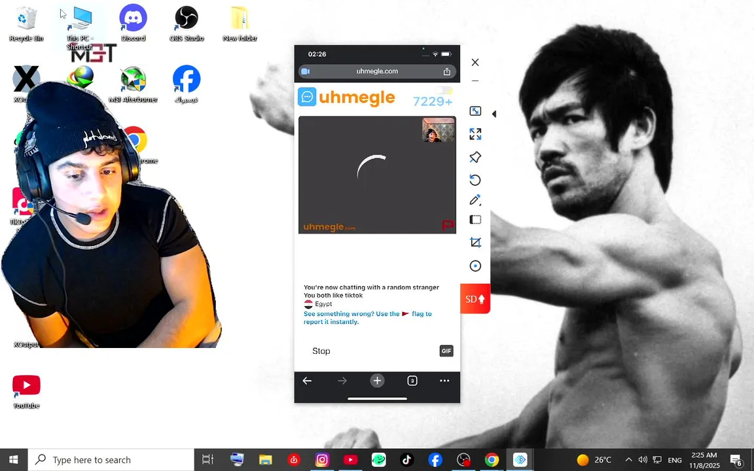
Task: Launch Discord from the desktop
Action: 134,23
